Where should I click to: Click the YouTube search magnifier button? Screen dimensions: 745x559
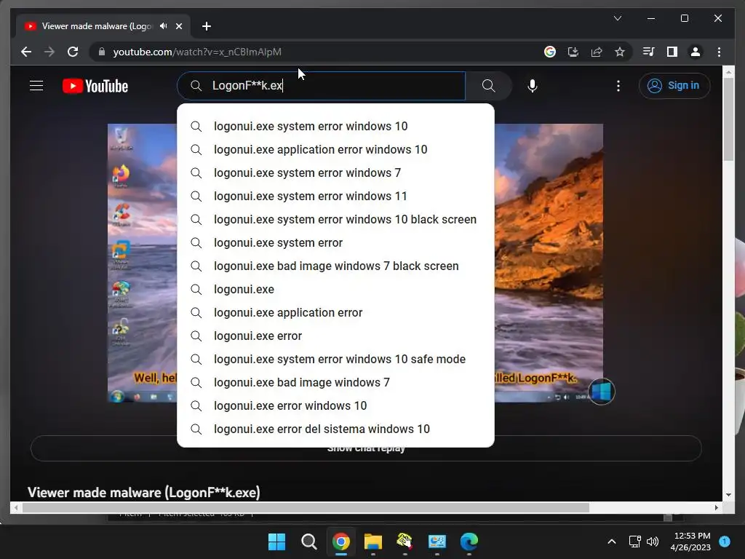(488, 86)
